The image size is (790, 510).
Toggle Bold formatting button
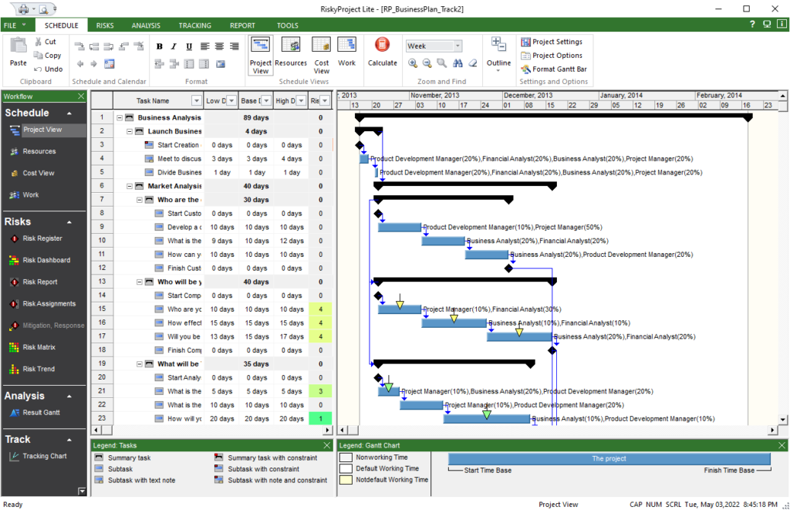coord(160,46)
